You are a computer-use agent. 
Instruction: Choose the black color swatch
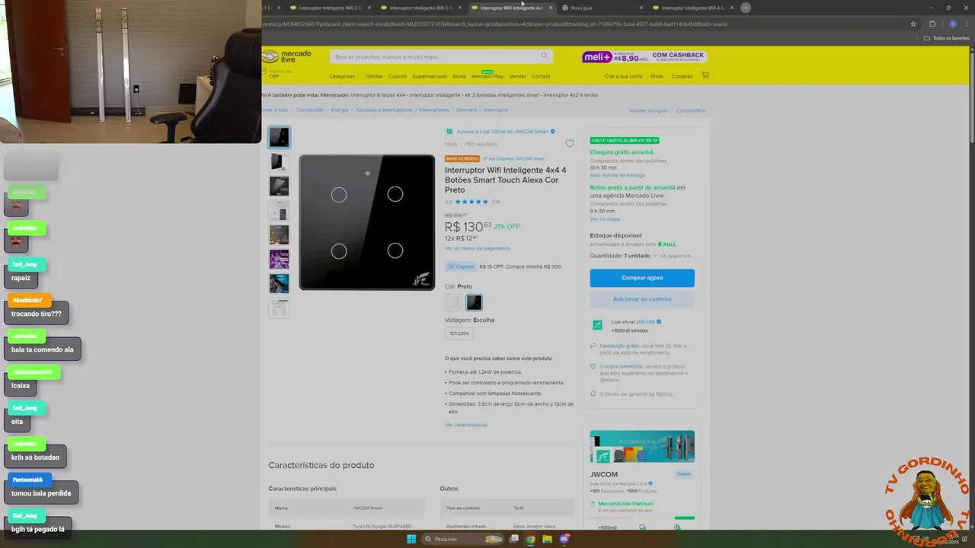point(474,302)
